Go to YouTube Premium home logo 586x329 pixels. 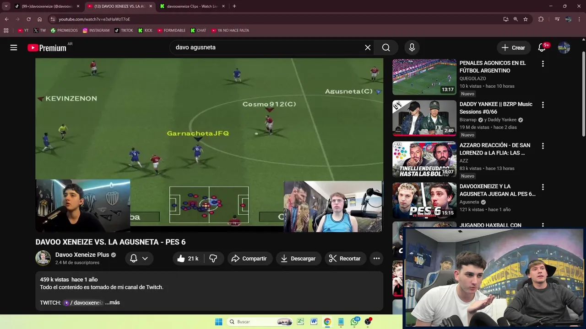click(x=47, y=48)
